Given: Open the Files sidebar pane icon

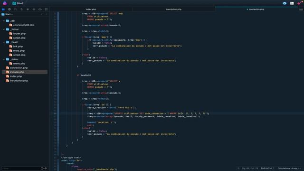Looking at the screenshot, I should (3, 9).
